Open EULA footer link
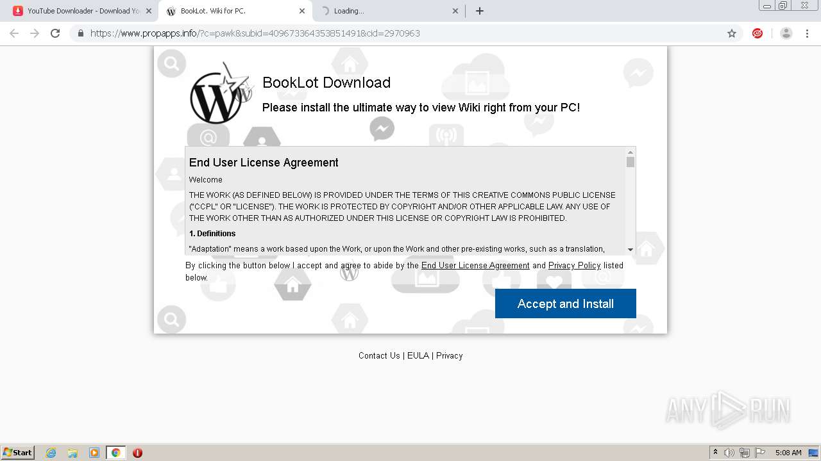821x461 pixels. 418,355
